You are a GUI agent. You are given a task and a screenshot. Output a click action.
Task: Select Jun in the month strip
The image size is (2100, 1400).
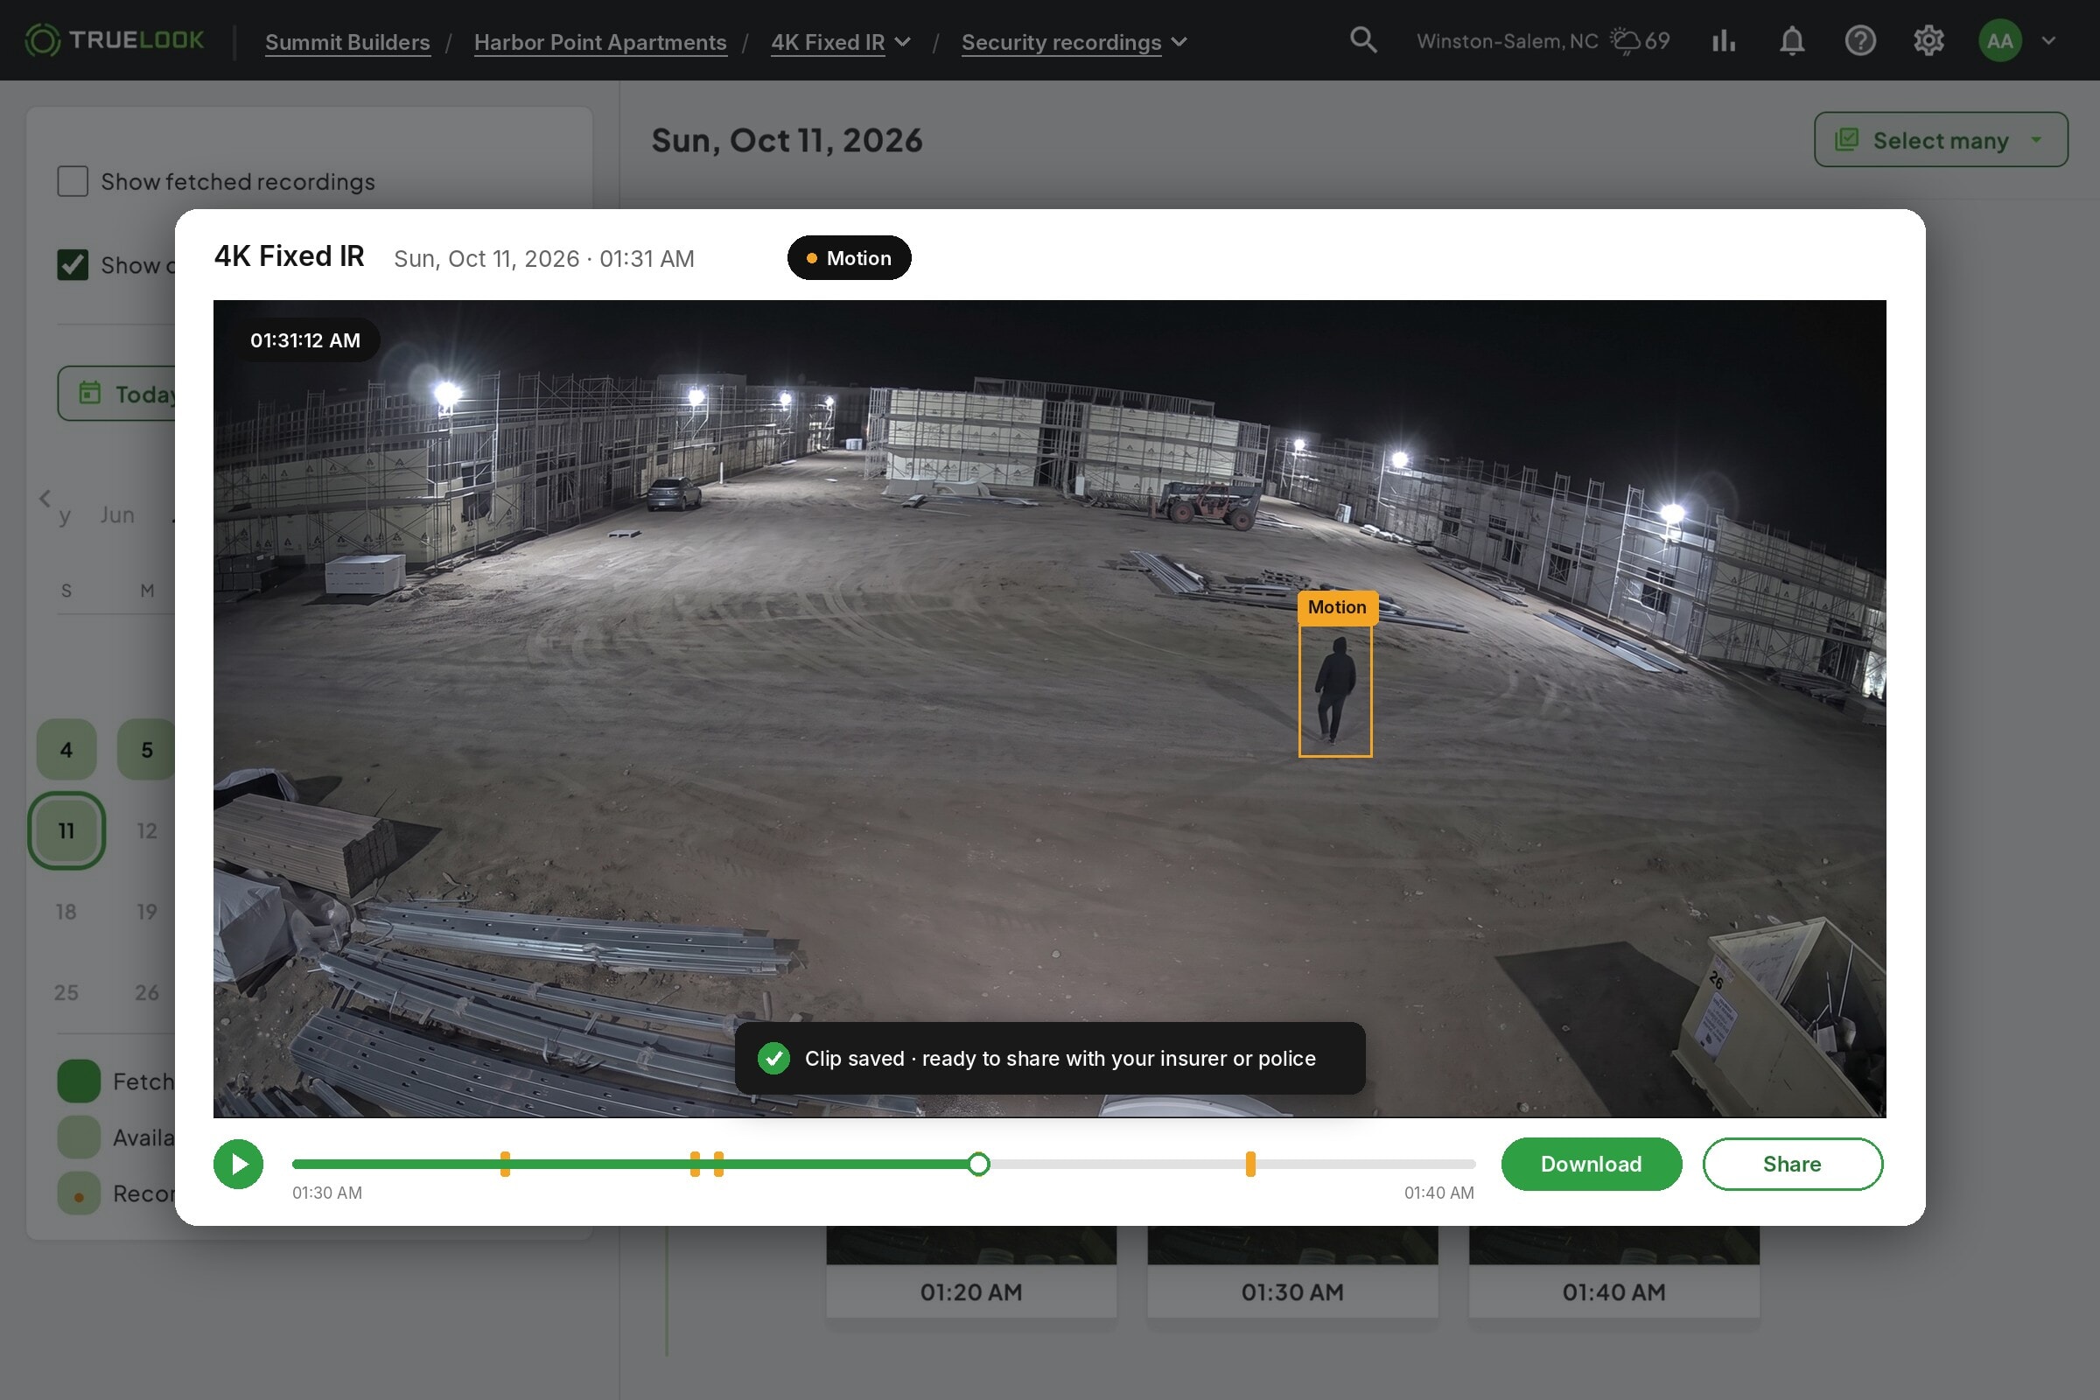point(117,515)
